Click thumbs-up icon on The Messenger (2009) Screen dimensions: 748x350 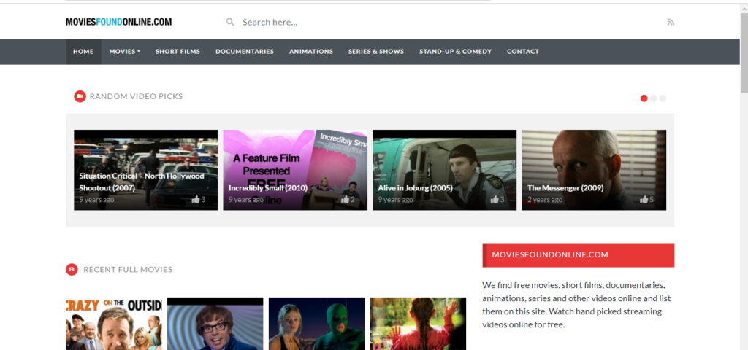coord(644,200)
